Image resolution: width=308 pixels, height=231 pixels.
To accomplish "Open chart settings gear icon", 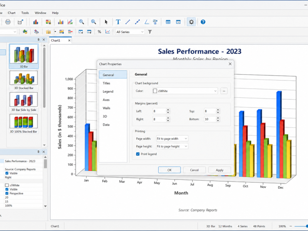I will tap(191, 22).
